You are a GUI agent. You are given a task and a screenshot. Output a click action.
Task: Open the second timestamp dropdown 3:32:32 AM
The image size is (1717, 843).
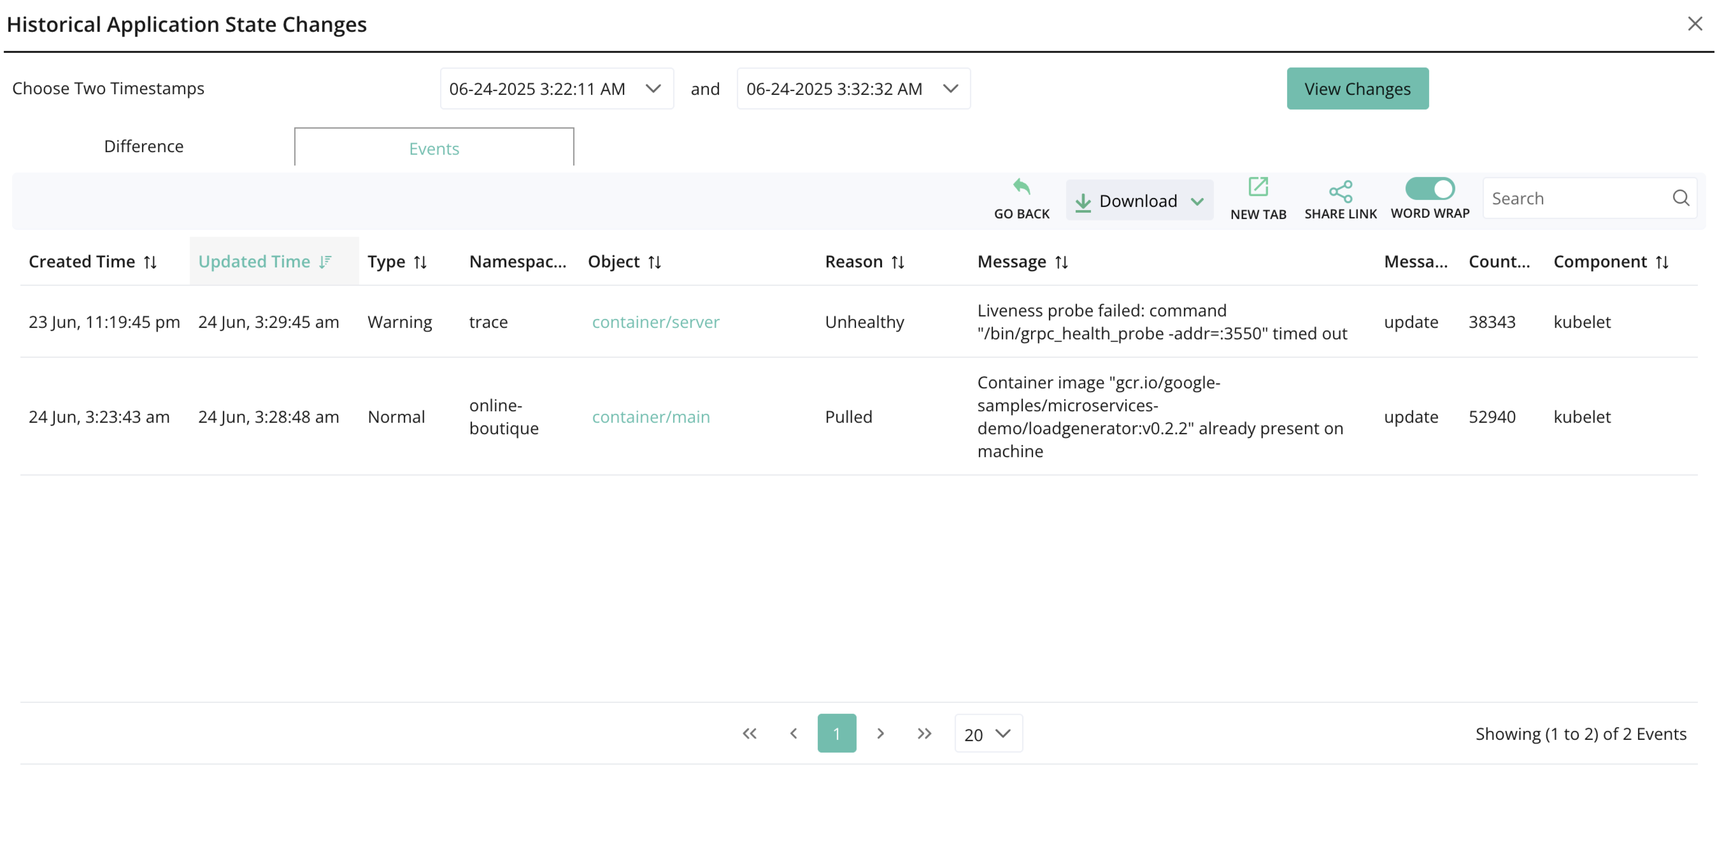point(853,89)
